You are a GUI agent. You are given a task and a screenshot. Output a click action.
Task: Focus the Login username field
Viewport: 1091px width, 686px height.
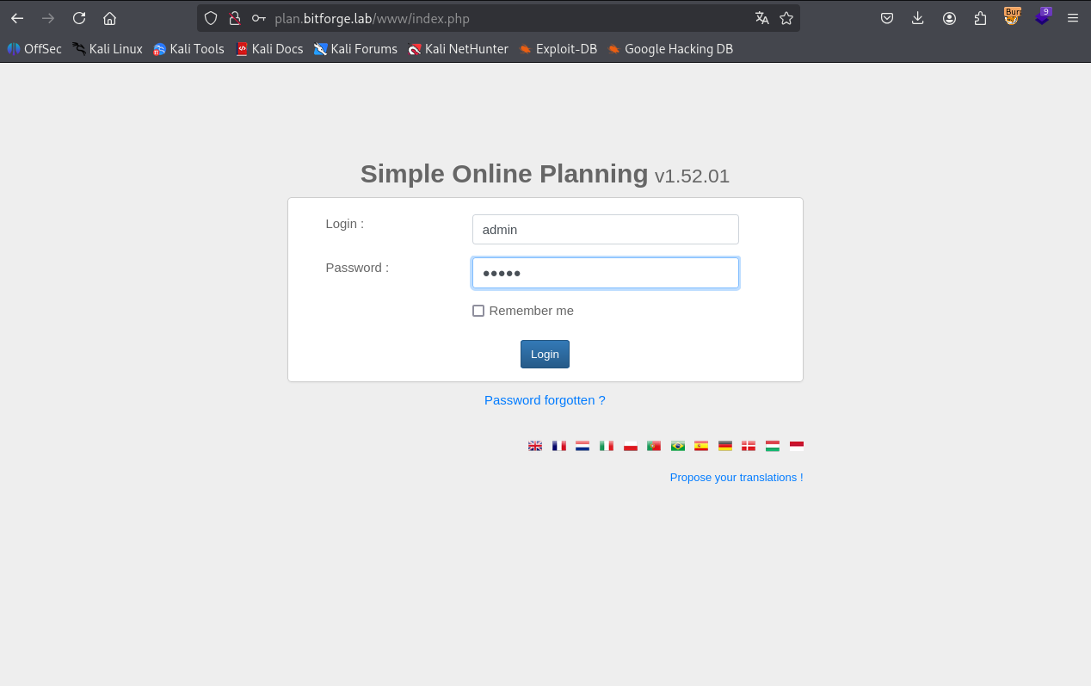click(x=605, y=230)
